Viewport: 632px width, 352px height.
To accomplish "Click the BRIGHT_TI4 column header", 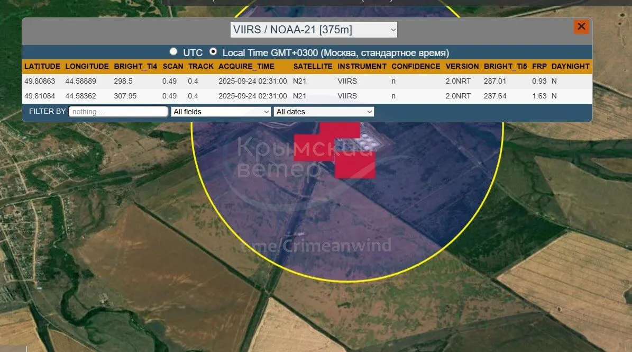I will coord(135,67).
